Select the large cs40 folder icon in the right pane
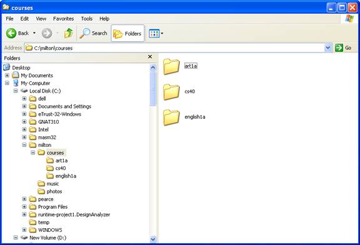Screen dimensions: 360x245 pos(171,92)
